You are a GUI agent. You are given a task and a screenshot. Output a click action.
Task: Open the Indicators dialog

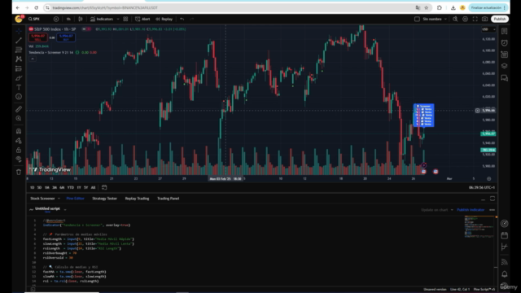102,19
